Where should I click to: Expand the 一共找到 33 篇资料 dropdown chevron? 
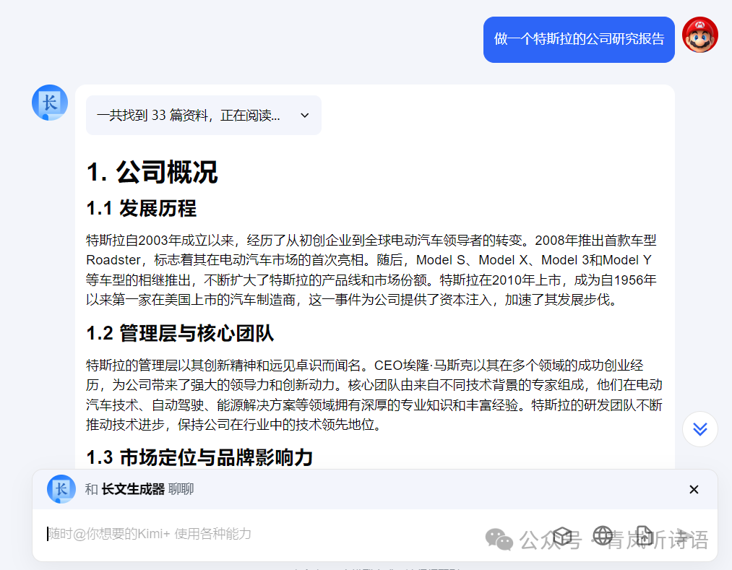(x=305, y=116)
